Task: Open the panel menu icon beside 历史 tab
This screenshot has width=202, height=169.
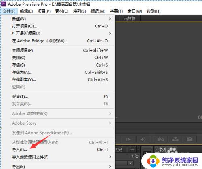Action: 132,149
